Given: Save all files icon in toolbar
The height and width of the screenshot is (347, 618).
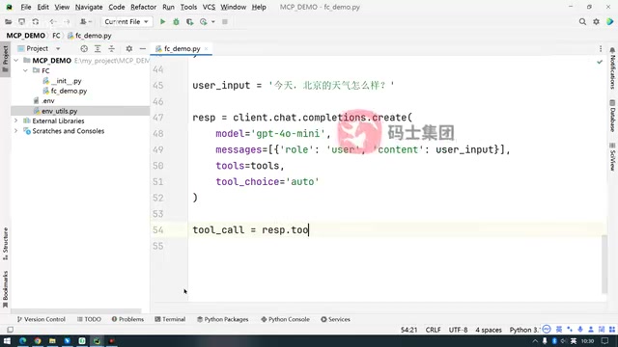Looking at the screenshot, I should [21, 21].
